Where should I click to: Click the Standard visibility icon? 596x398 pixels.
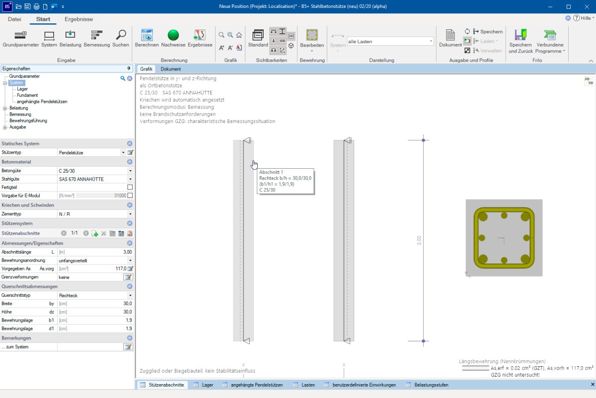coord(258,35)
